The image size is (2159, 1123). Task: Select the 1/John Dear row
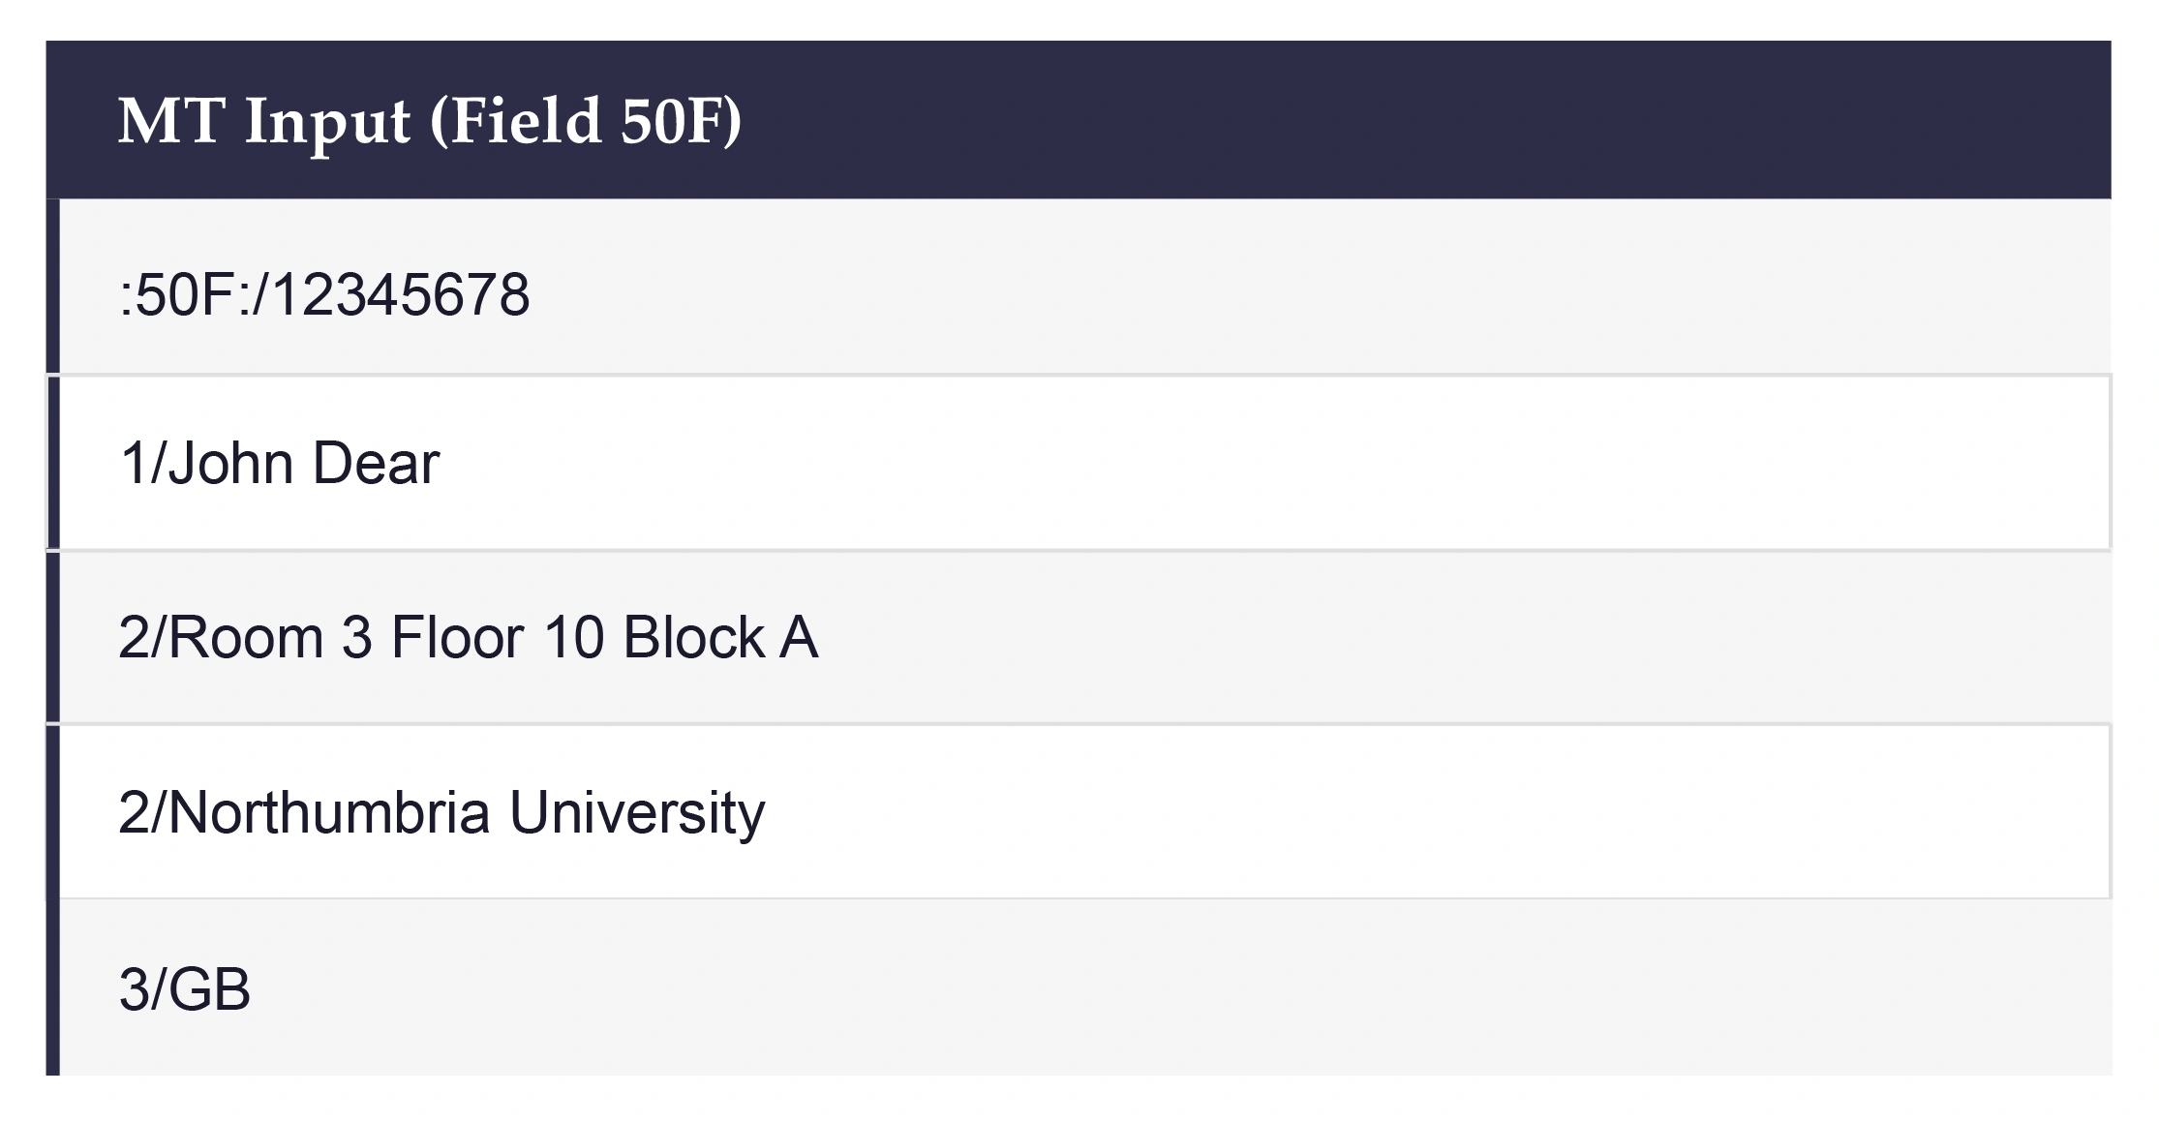[1079, 463]
